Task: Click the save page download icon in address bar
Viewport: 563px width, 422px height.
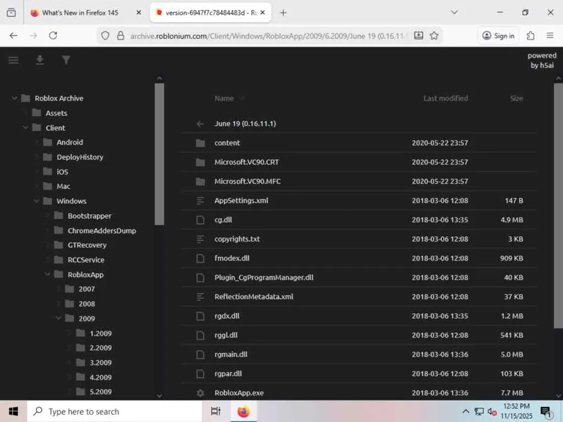Action: coord(418,36)
